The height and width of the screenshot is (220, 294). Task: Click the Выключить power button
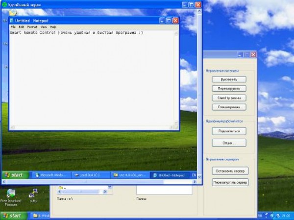click(229, 79)
